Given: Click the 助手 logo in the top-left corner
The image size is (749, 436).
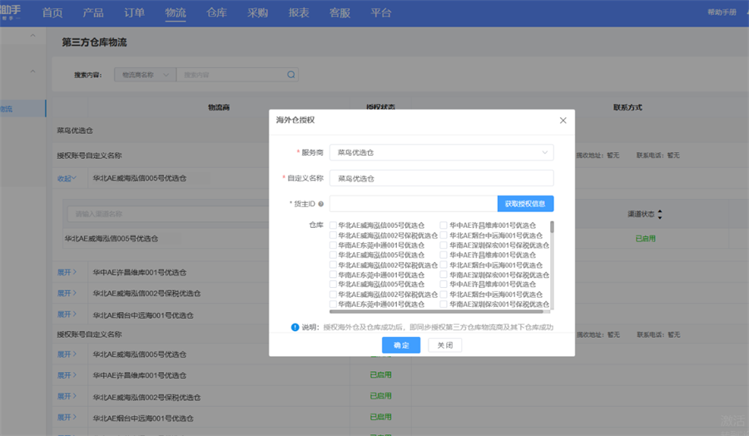Looking at the screenshot, I should point(11,12).
